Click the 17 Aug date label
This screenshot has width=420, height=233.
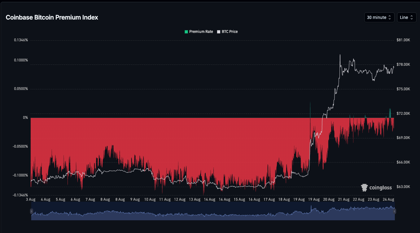click(269, 199)
